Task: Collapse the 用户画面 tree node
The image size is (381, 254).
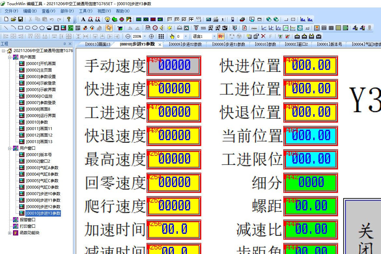Action: tap(9, 57)
